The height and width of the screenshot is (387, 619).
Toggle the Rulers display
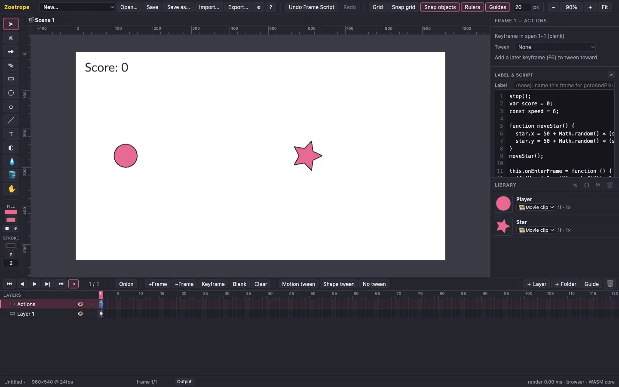(472, 7)
